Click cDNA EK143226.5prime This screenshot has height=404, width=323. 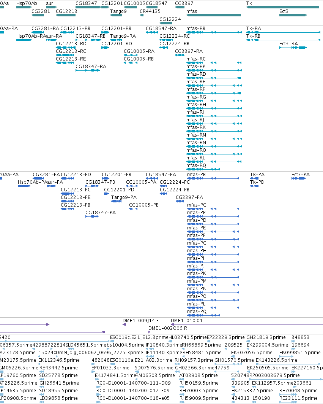point(276,360)
